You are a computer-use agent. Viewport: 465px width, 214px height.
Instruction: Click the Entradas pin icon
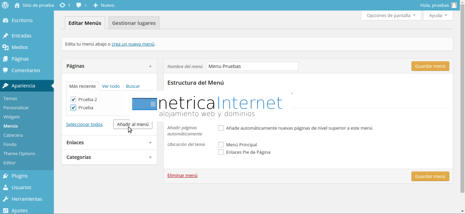5,36
